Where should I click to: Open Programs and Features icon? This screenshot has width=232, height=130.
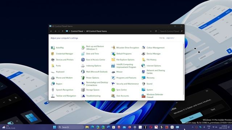(x=113, y=78)
